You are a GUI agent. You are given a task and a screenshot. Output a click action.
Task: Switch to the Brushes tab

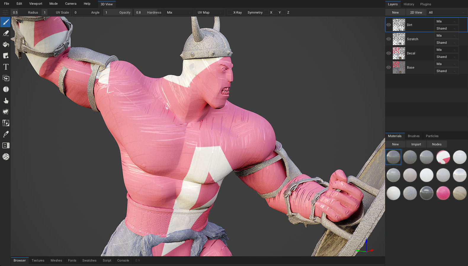click(x=413, y=136)
